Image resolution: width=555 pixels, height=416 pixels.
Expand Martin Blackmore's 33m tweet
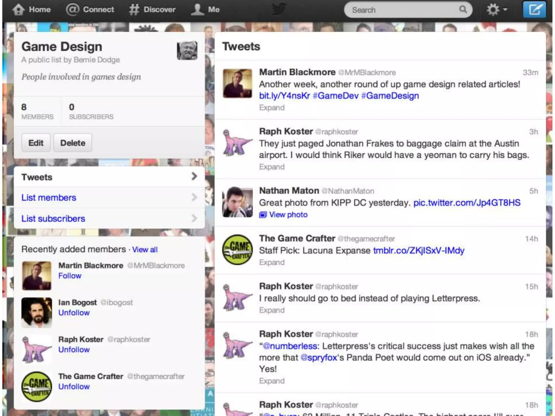[272, 108]
